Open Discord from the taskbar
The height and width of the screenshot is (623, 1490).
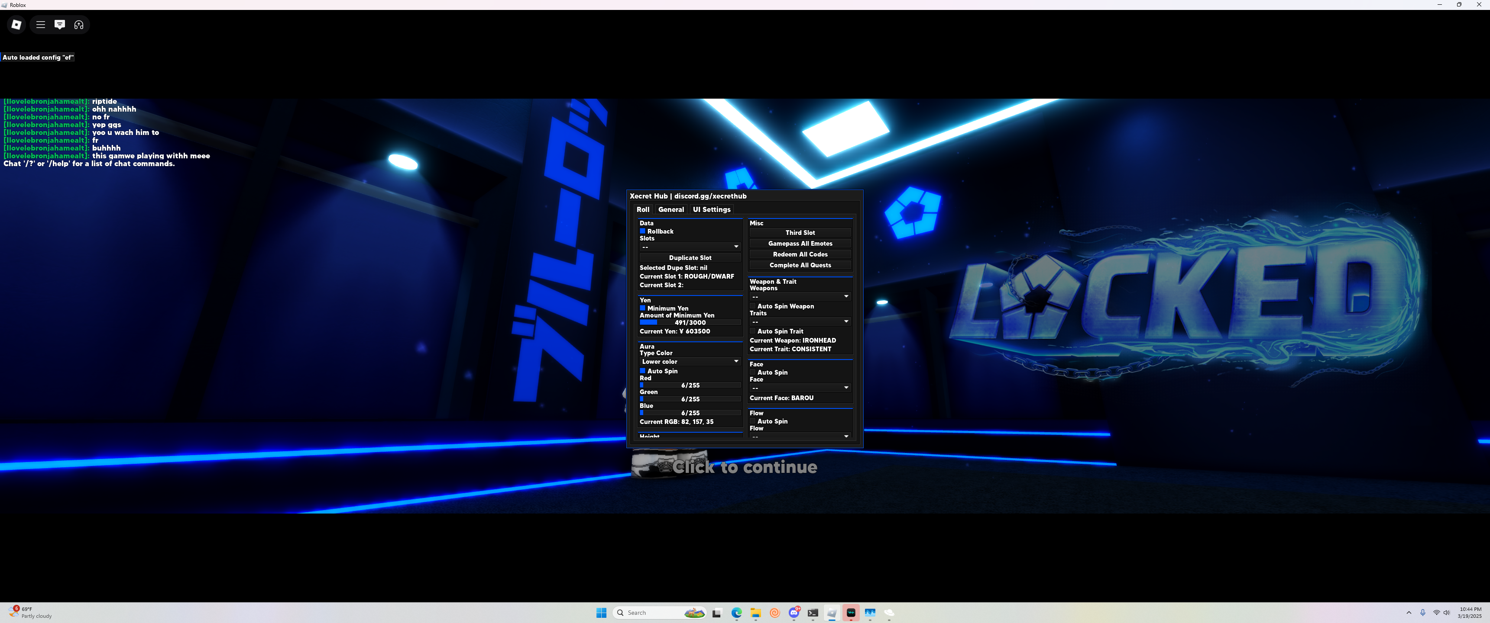click(794, 613)
